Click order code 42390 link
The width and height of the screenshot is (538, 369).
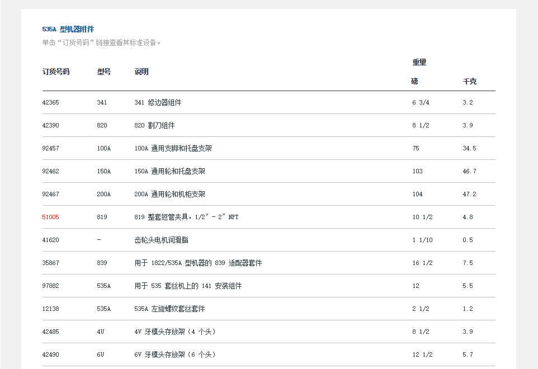[50, 126]
